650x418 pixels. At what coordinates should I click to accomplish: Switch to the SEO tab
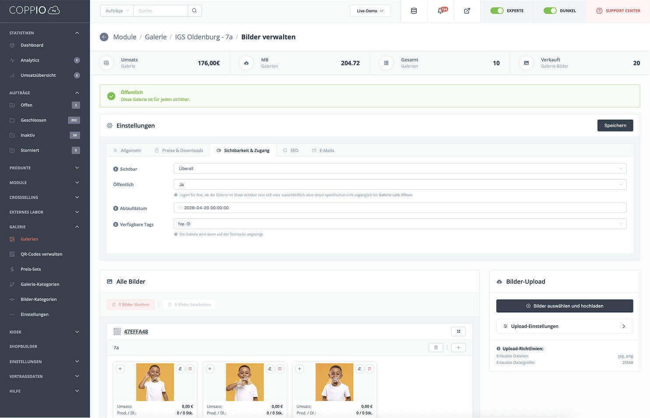click(x=291, y=151)
